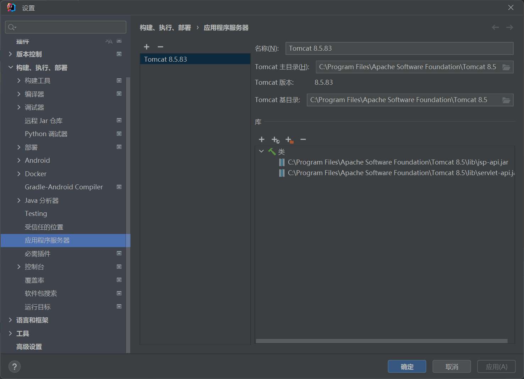524x379 pixels.
Task: Click project-level icon beside 覆盖率
Action: point(119,280)
